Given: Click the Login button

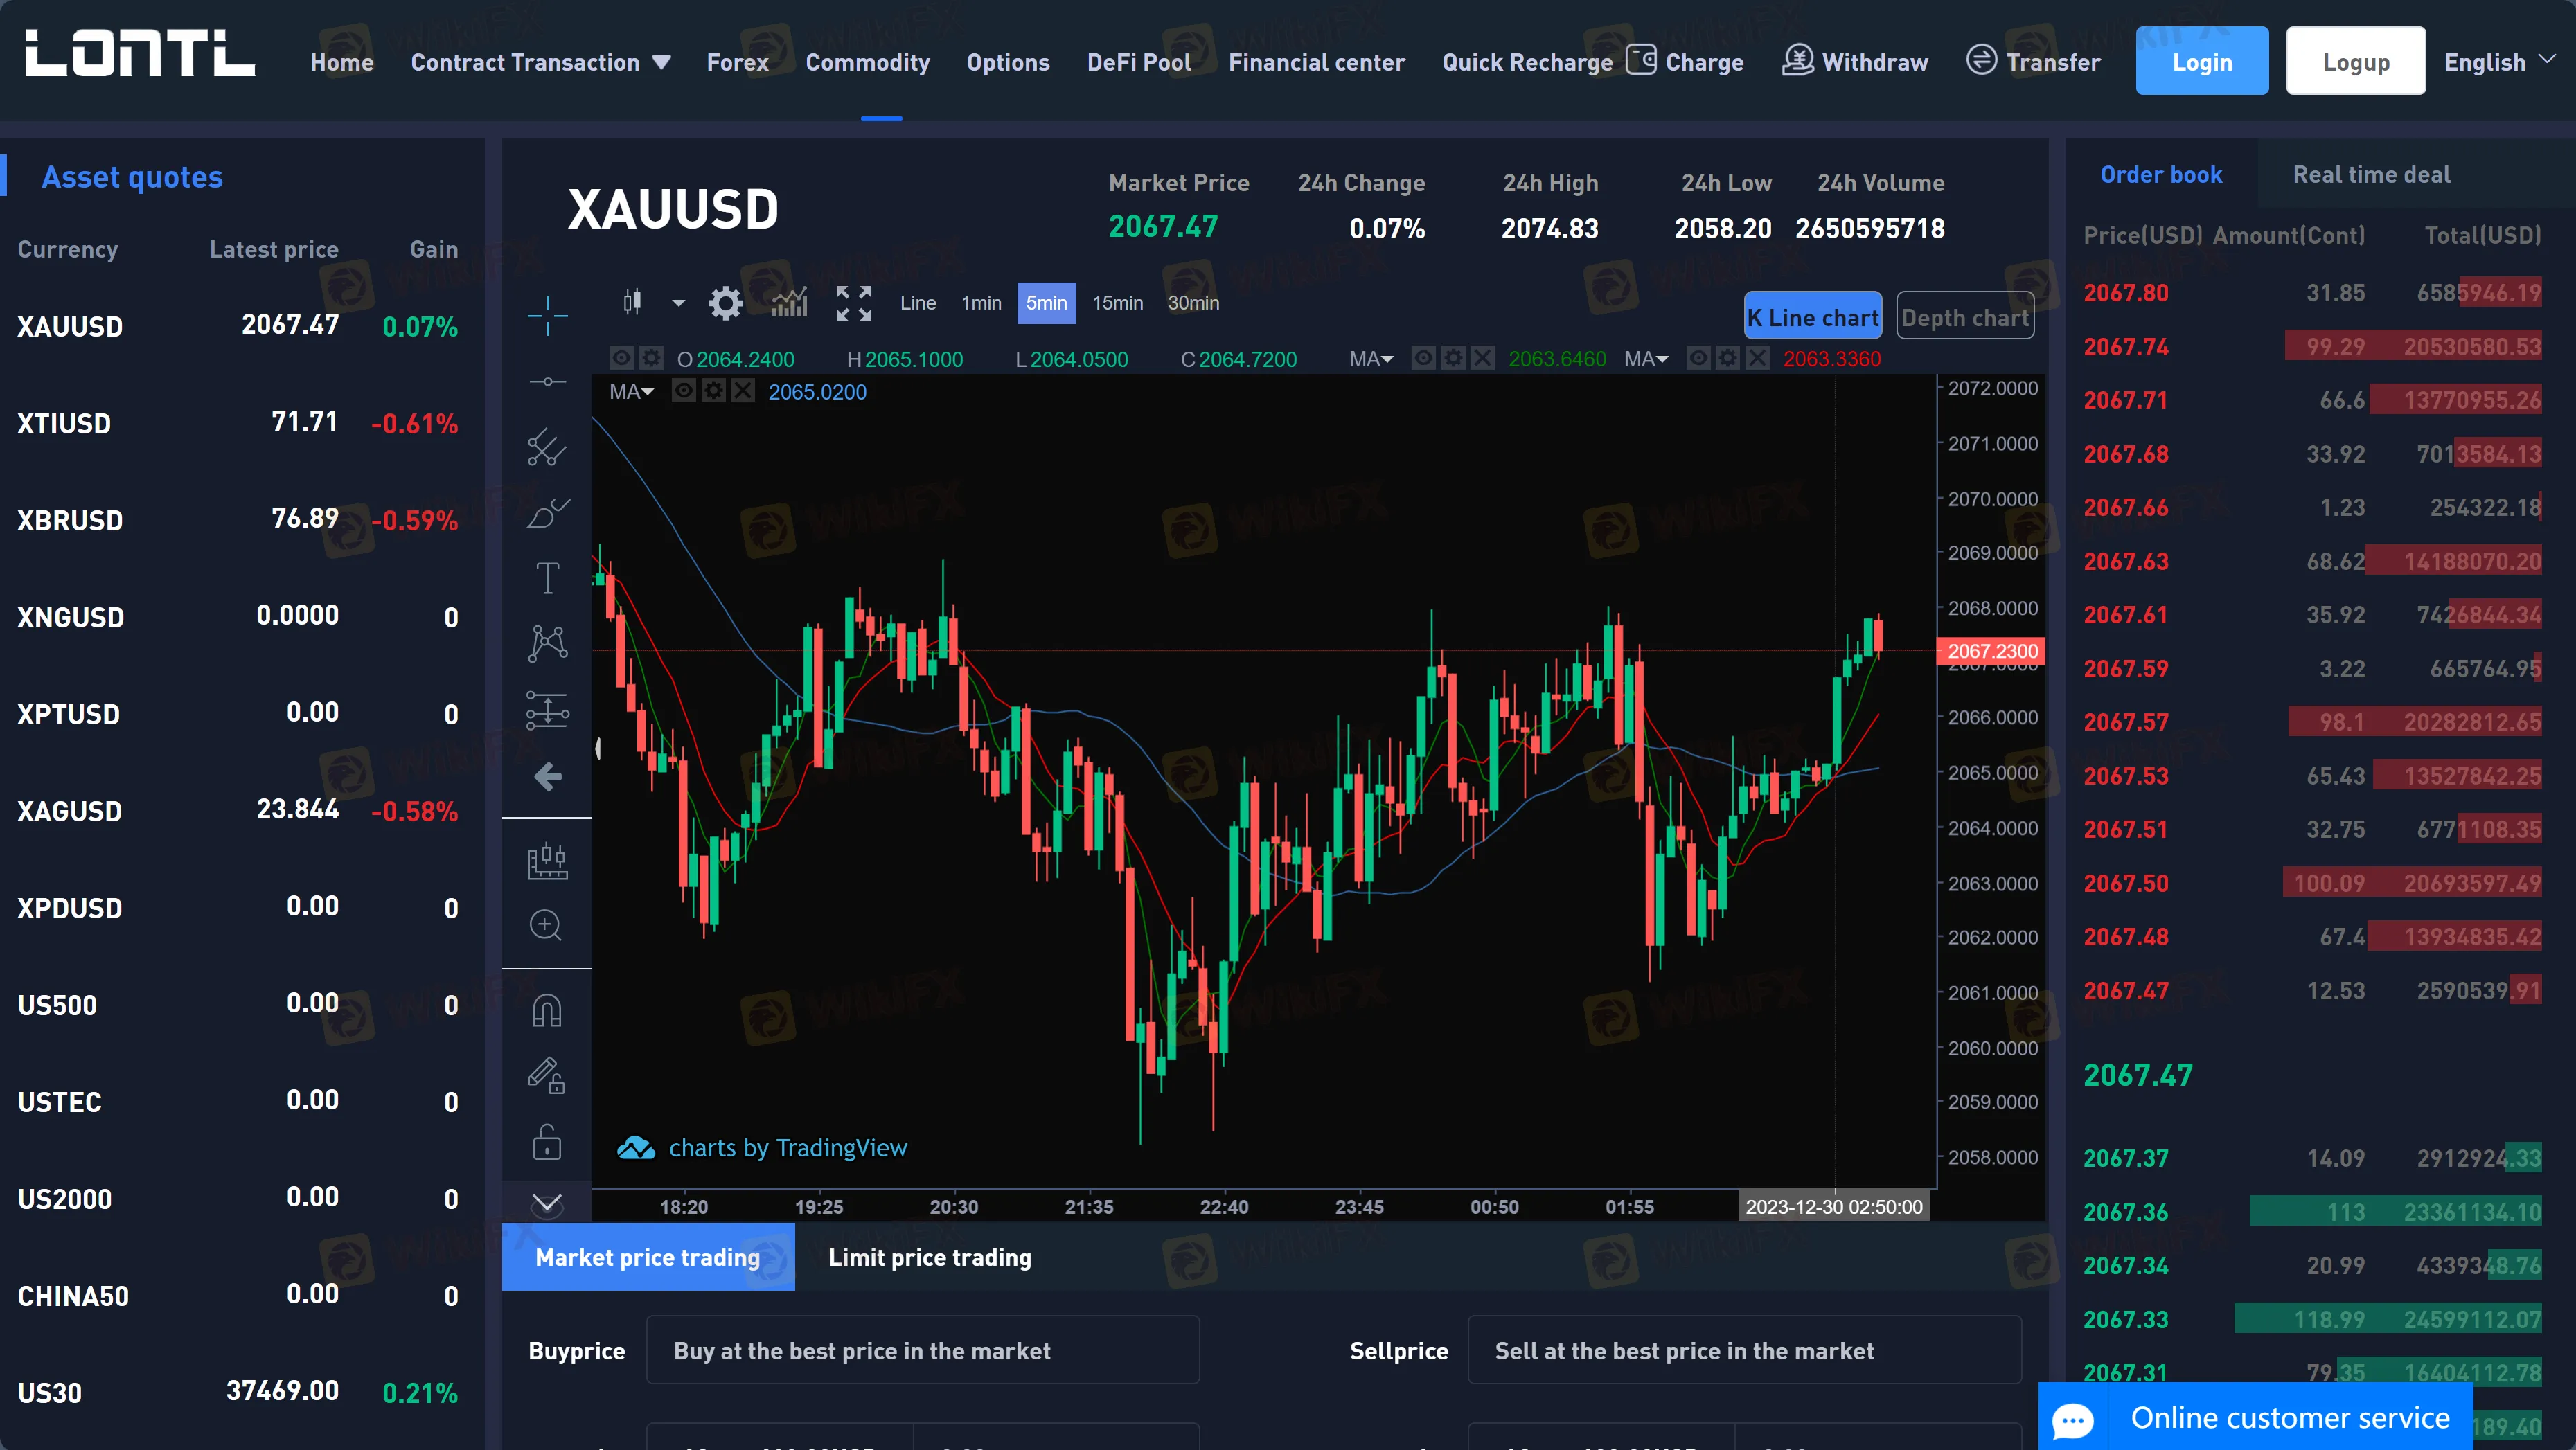Looking at the screenshot, I should click(x=2201, y=62).
